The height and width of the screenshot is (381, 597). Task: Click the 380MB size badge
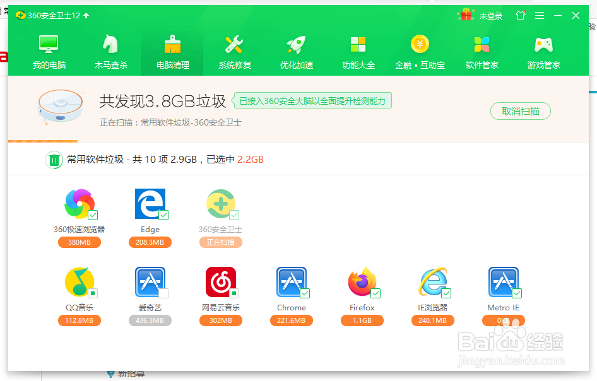coord(79,242)
